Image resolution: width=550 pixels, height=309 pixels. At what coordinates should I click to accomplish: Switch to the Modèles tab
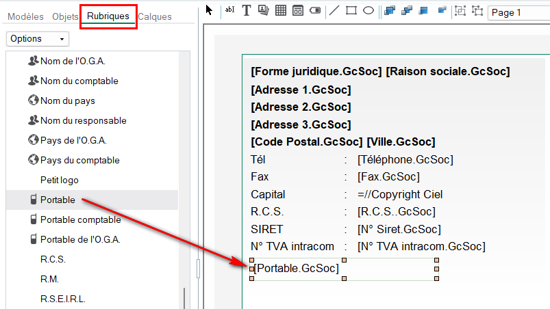pyautogui.click(x=25, y=16)
